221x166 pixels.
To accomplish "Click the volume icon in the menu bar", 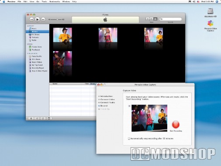I will 194,2.
